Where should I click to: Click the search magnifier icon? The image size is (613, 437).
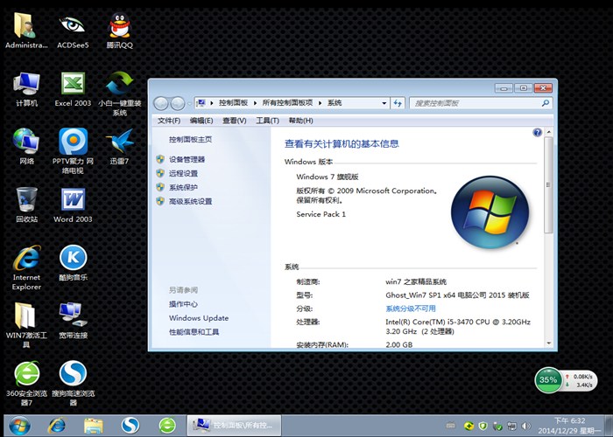coord(546,103)
